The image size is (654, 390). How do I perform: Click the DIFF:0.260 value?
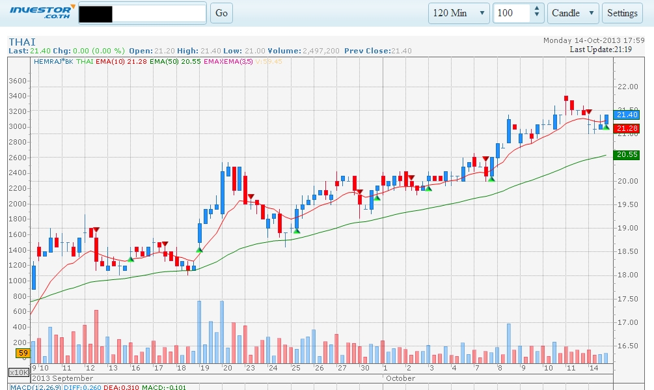point(82,387)
